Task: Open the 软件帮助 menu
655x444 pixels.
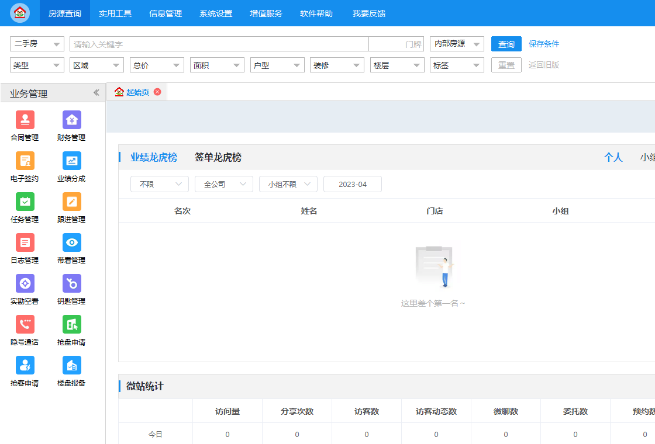Action: [x=316, y=13]
